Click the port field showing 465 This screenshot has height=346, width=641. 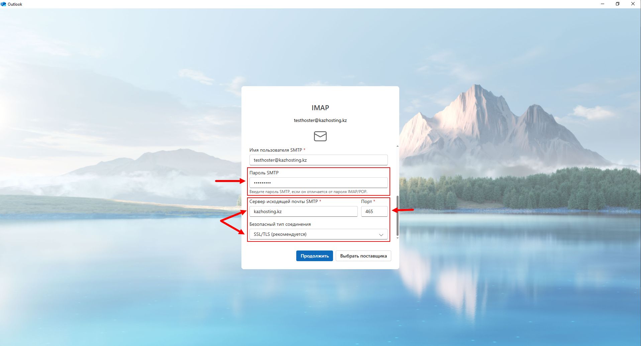click(374, 211)
